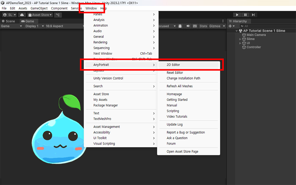Toggle Gizmos in Game view
296x185 pixels.
[215, 26]
